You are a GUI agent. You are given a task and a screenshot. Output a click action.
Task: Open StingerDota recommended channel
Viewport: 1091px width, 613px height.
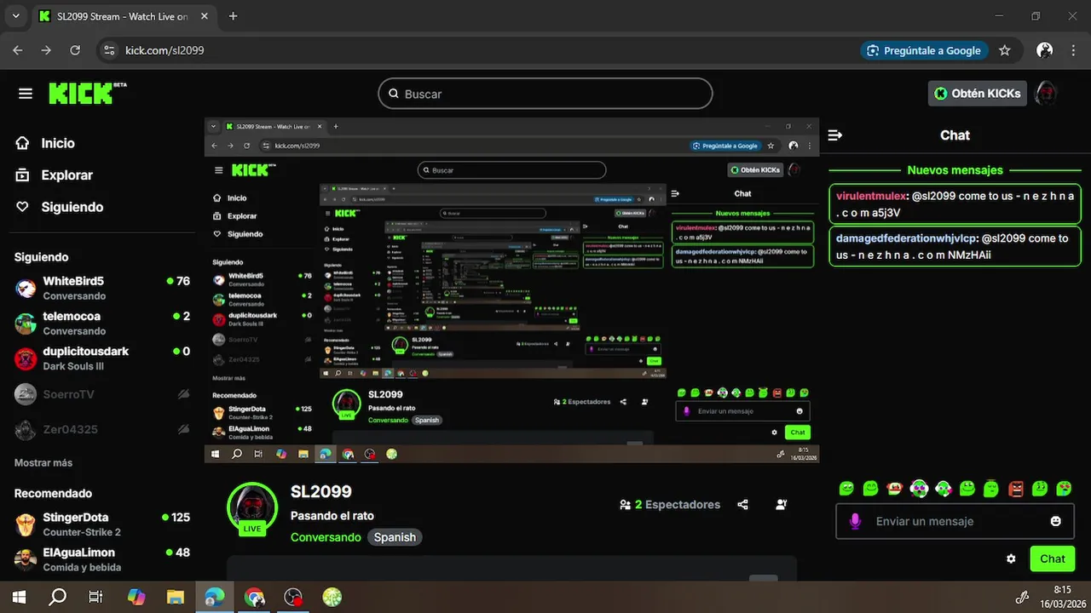pos(101,524)
